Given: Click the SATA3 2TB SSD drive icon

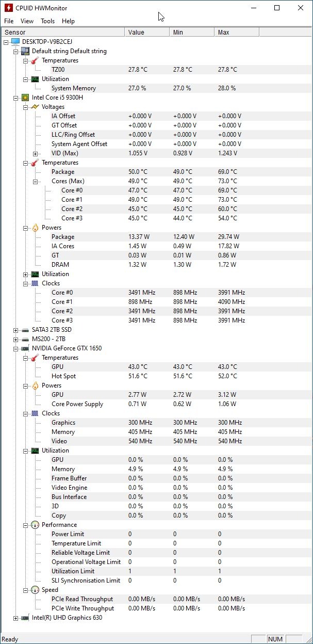Looking at the screenshot, I should 25,330.
